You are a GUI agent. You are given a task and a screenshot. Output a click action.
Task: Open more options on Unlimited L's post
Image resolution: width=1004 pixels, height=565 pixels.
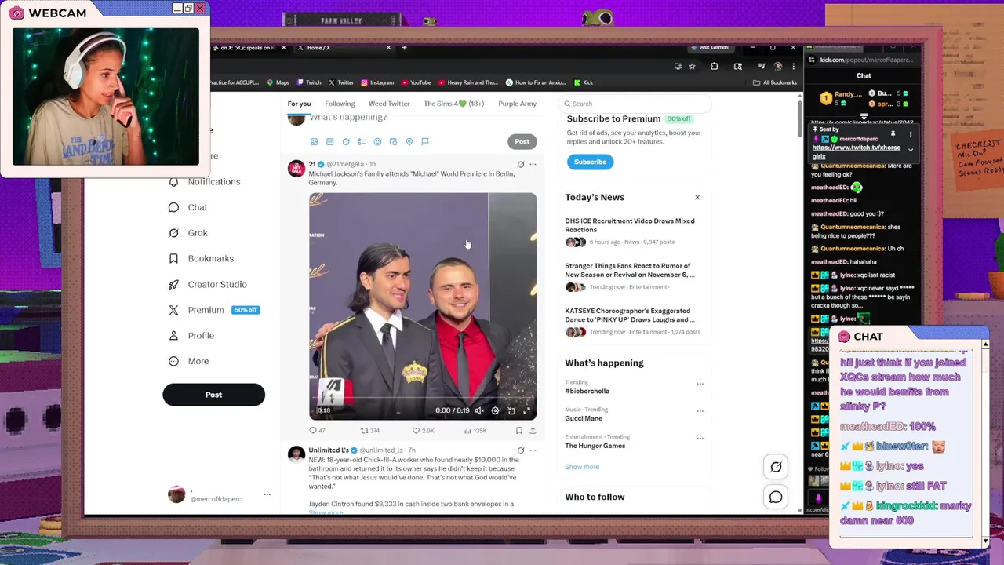[533, 450]
